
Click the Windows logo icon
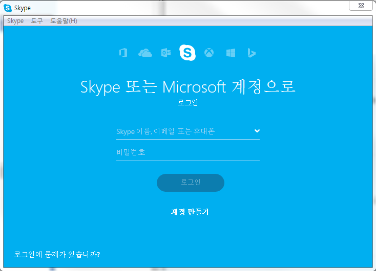tap(231, 53)
